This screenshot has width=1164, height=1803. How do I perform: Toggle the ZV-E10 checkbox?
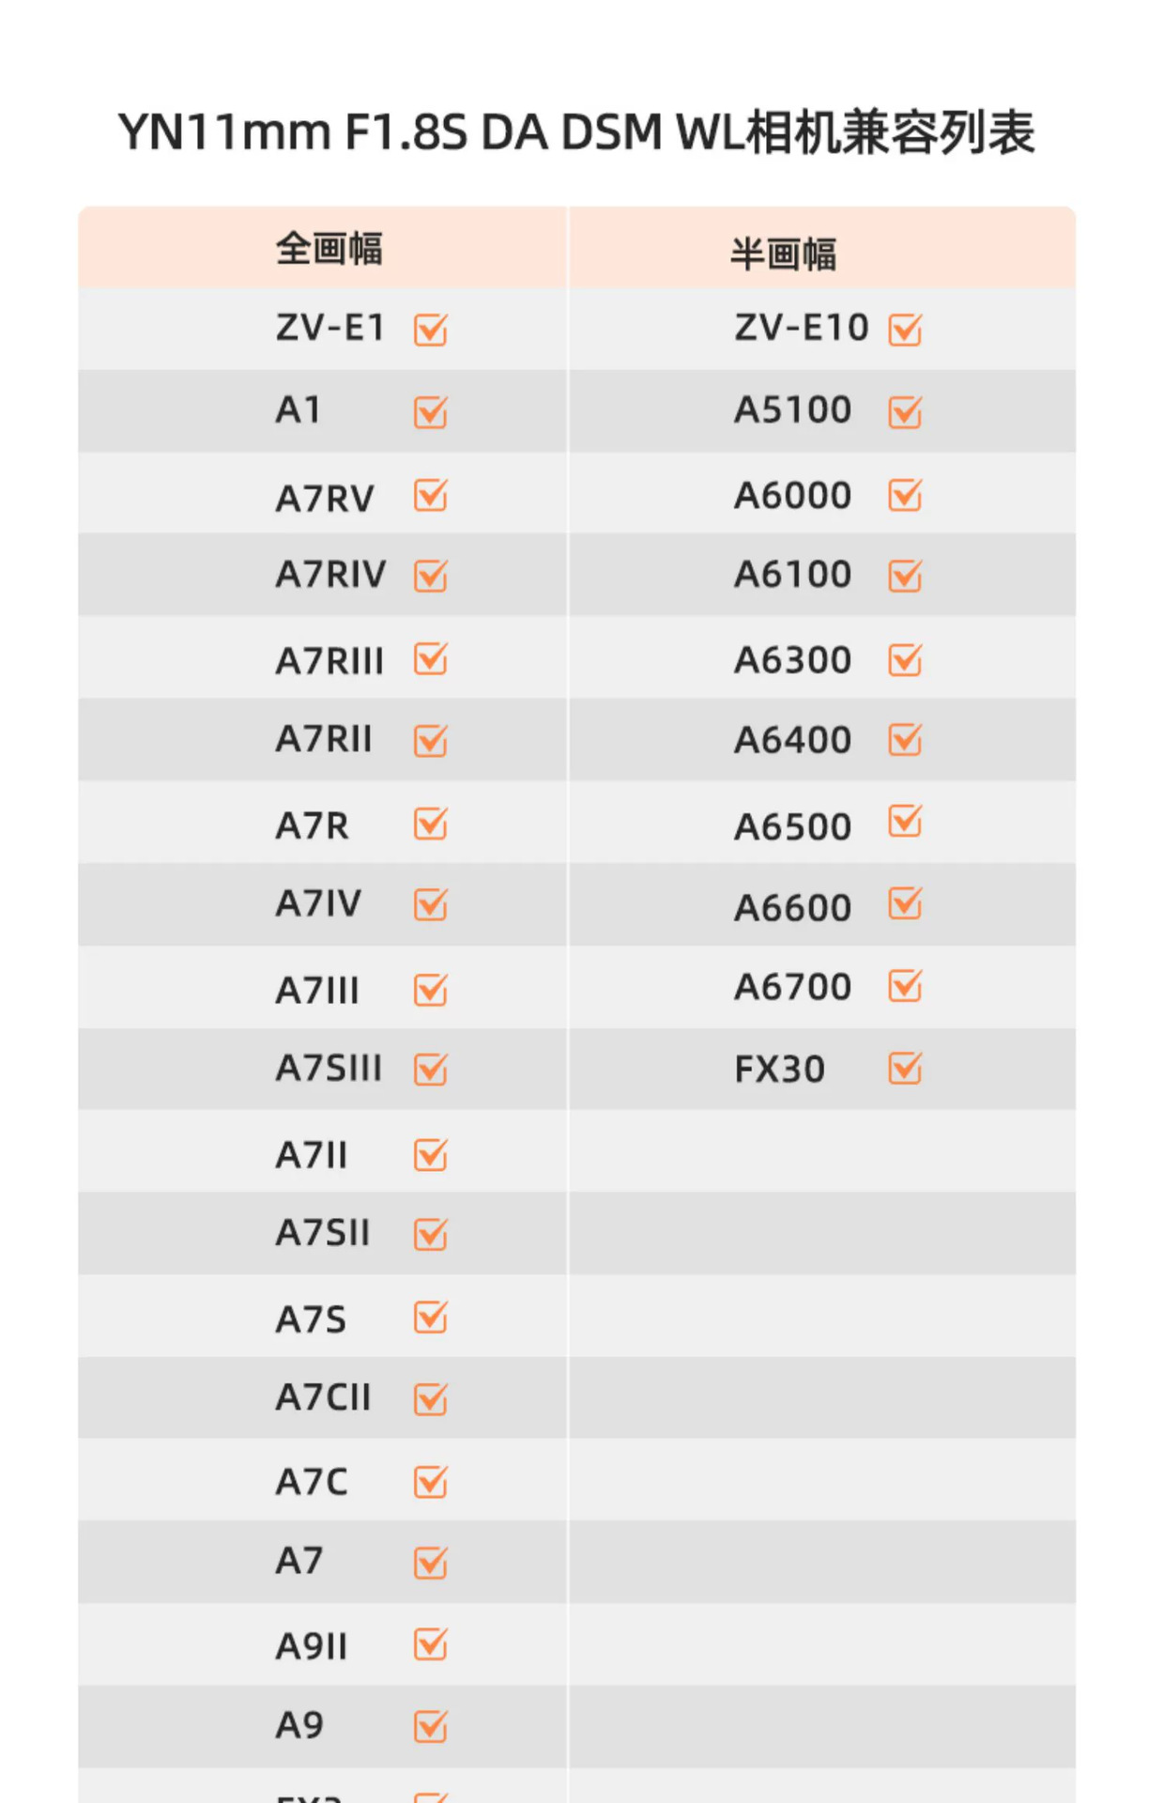click(906, 330)
